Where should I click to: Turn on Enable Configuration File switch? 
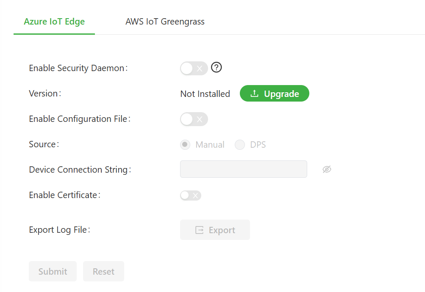click(194, 119)
